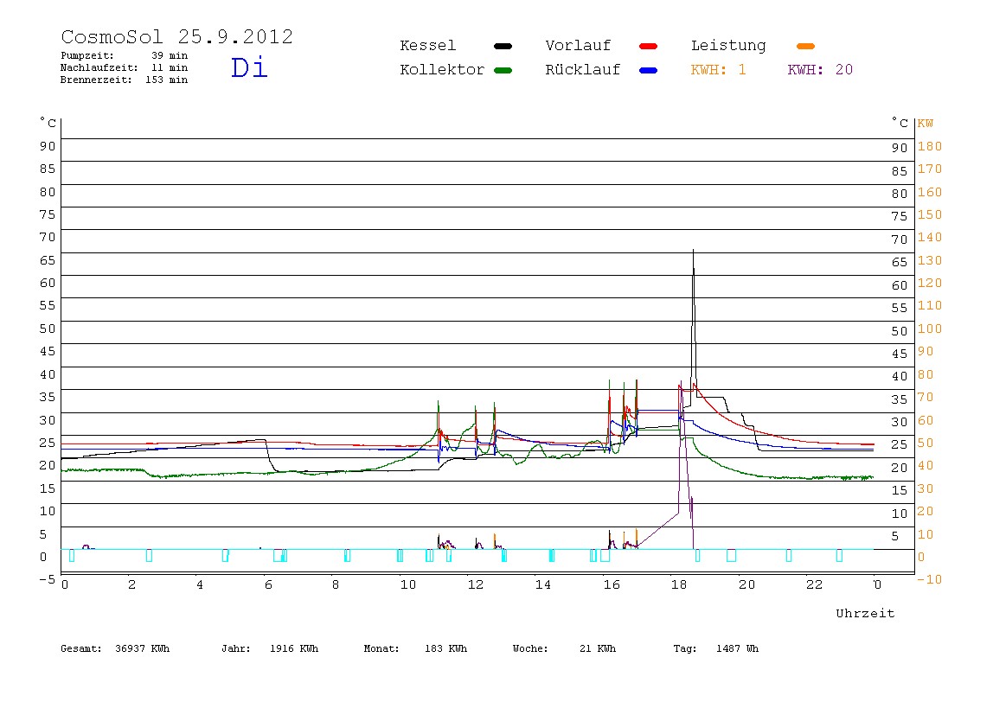Screen dimensions: 993x702
Task: Click the 100 KW scale value
Action: (930, 329)
